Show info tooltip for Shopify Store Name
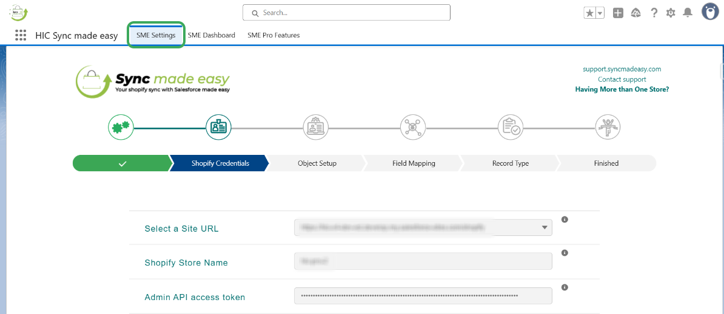The image size is (724, 314). tap(565, 253)
